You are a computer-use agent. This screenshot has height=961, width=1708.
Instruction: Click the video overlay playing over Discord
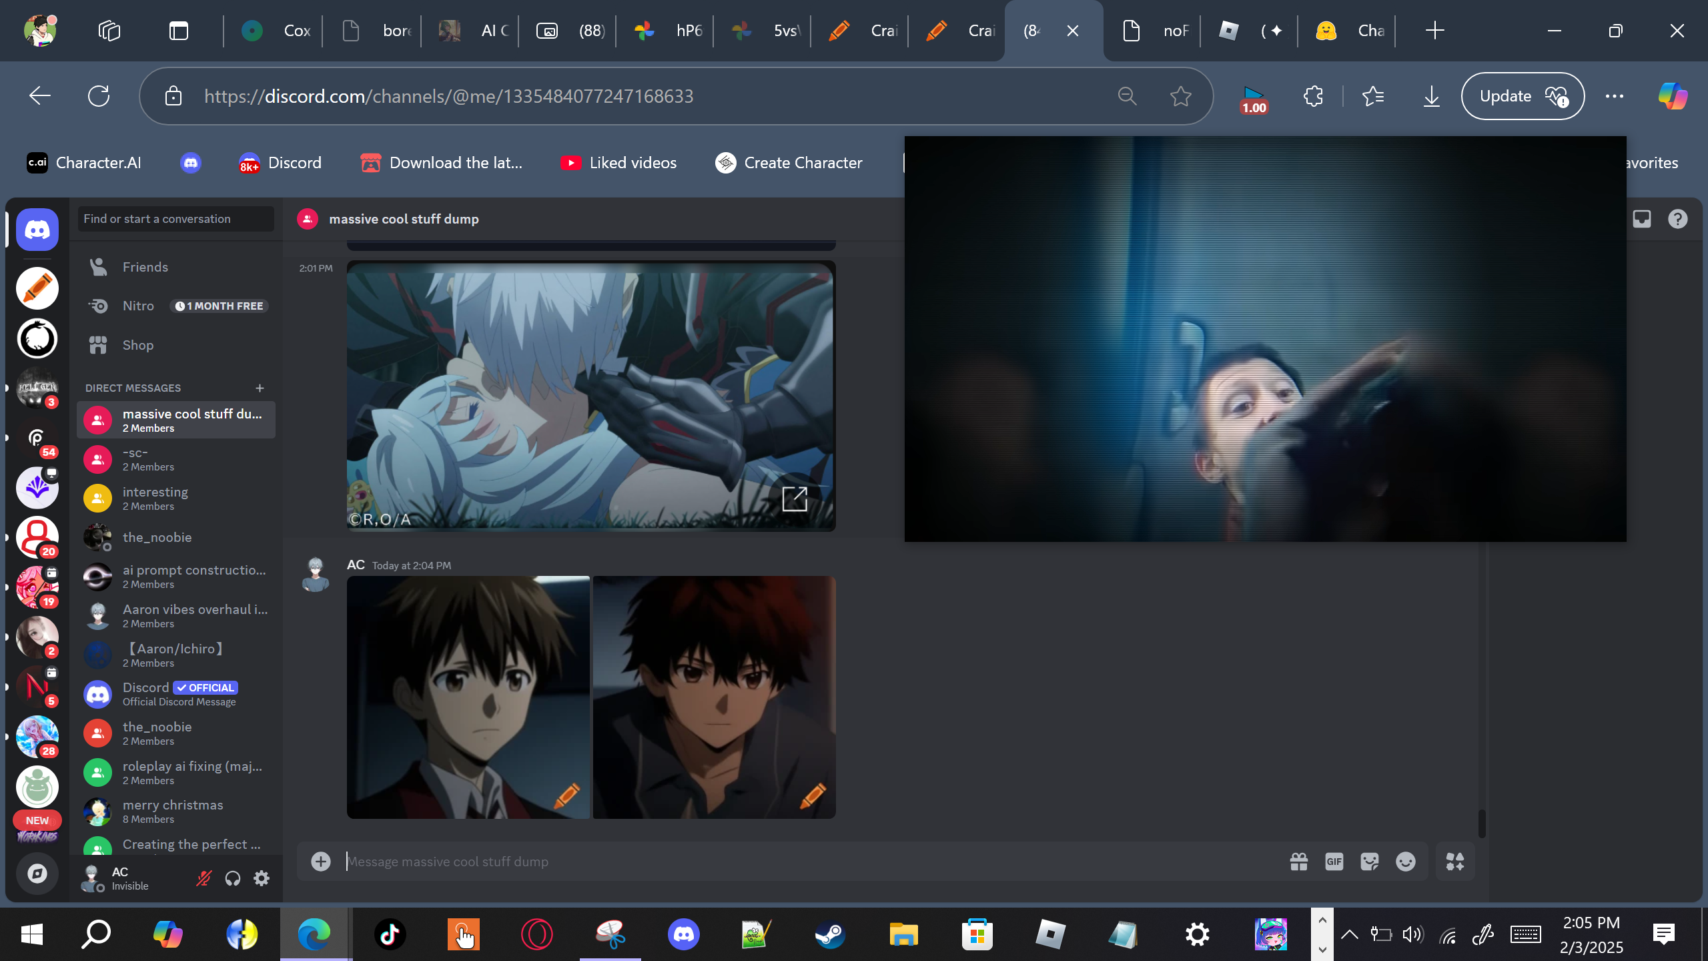(1266, 339)
